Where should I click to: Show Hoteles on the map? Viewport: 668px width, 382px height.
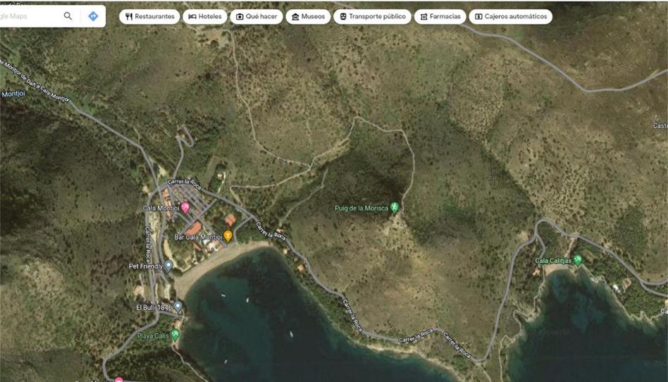(x=204, y=16)
